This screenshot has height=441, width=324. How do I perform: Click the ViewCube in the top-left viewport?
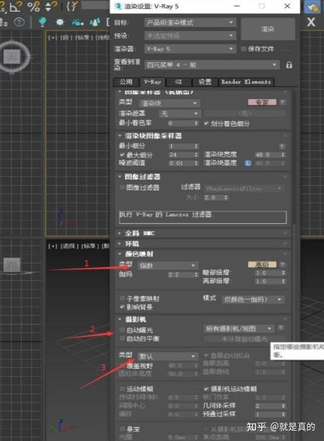13,57
